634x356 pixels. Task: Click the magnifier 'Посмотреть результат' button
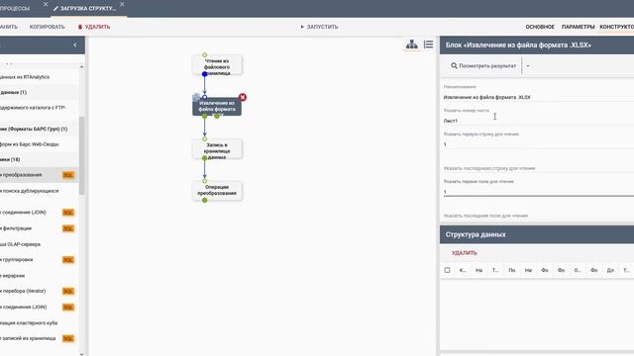483,66
